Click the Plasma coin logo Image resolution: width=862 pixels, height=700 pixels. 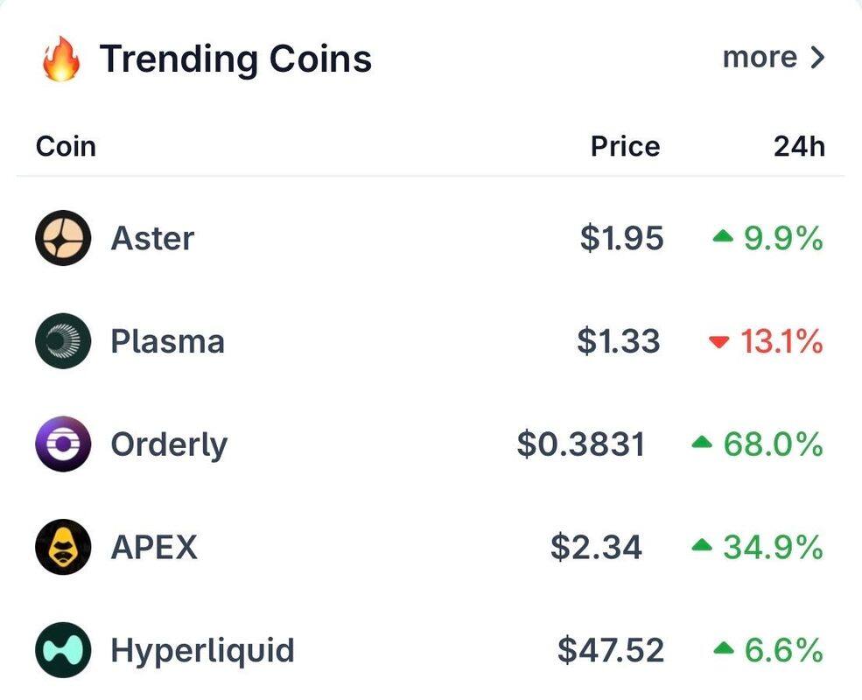pos(63,340)
